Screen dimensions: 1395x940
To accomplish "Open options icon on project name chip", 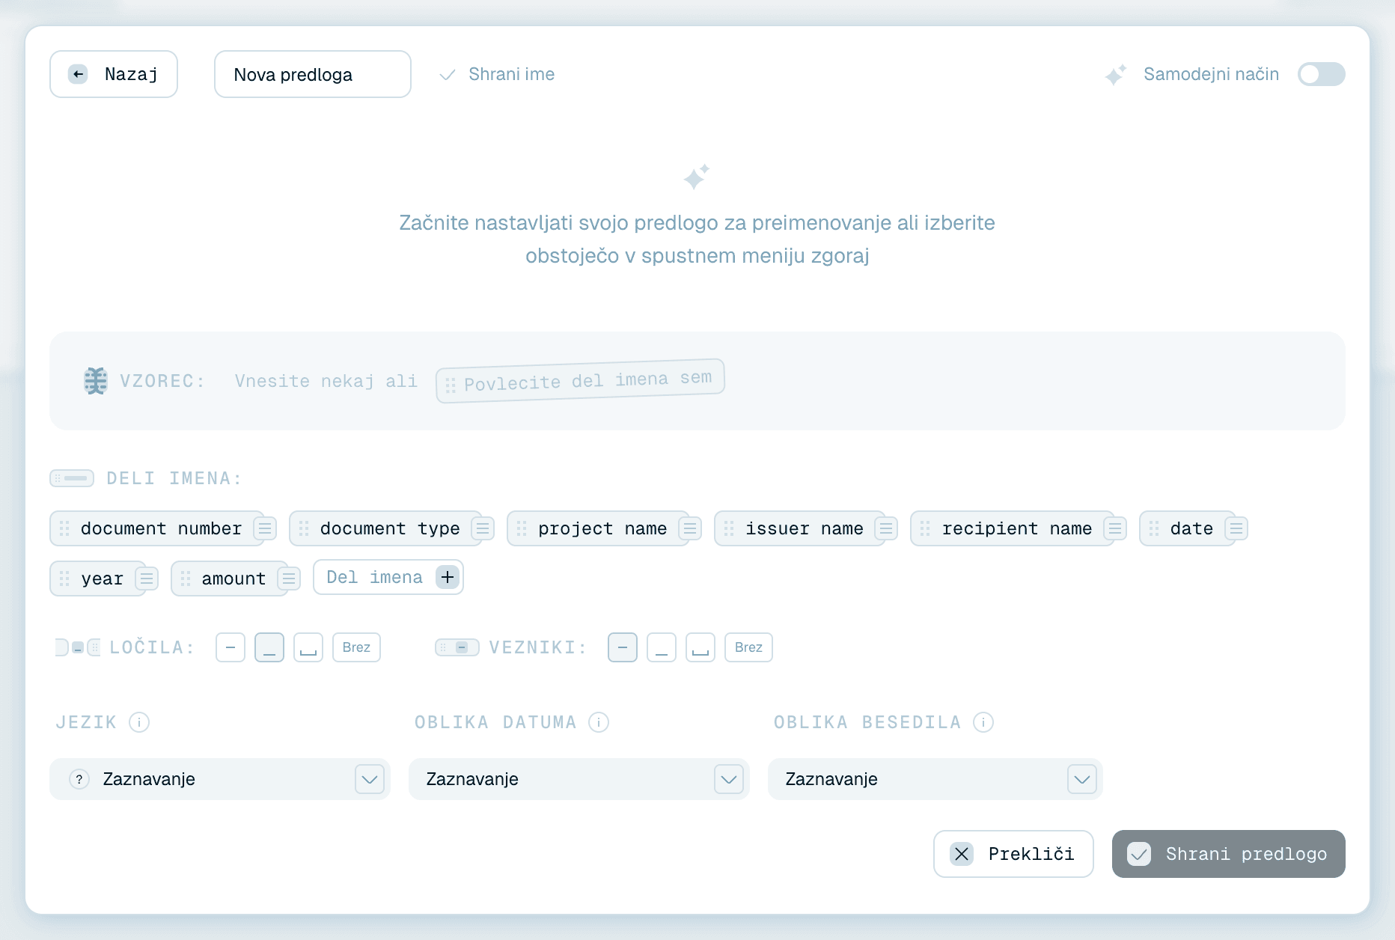I will pyautogui.click(x=690, y=528).
